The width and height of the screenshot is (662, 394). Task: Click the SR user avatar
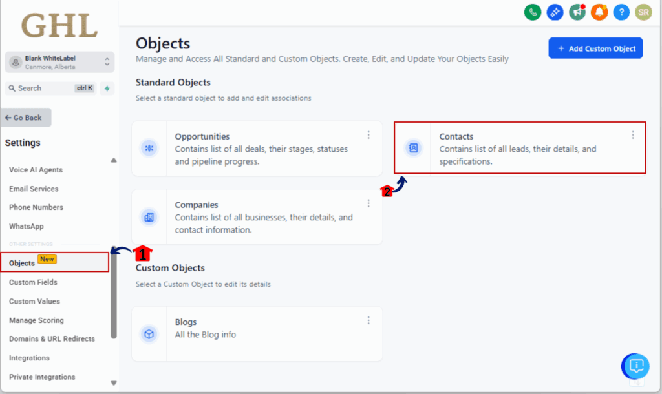(643, 12)
